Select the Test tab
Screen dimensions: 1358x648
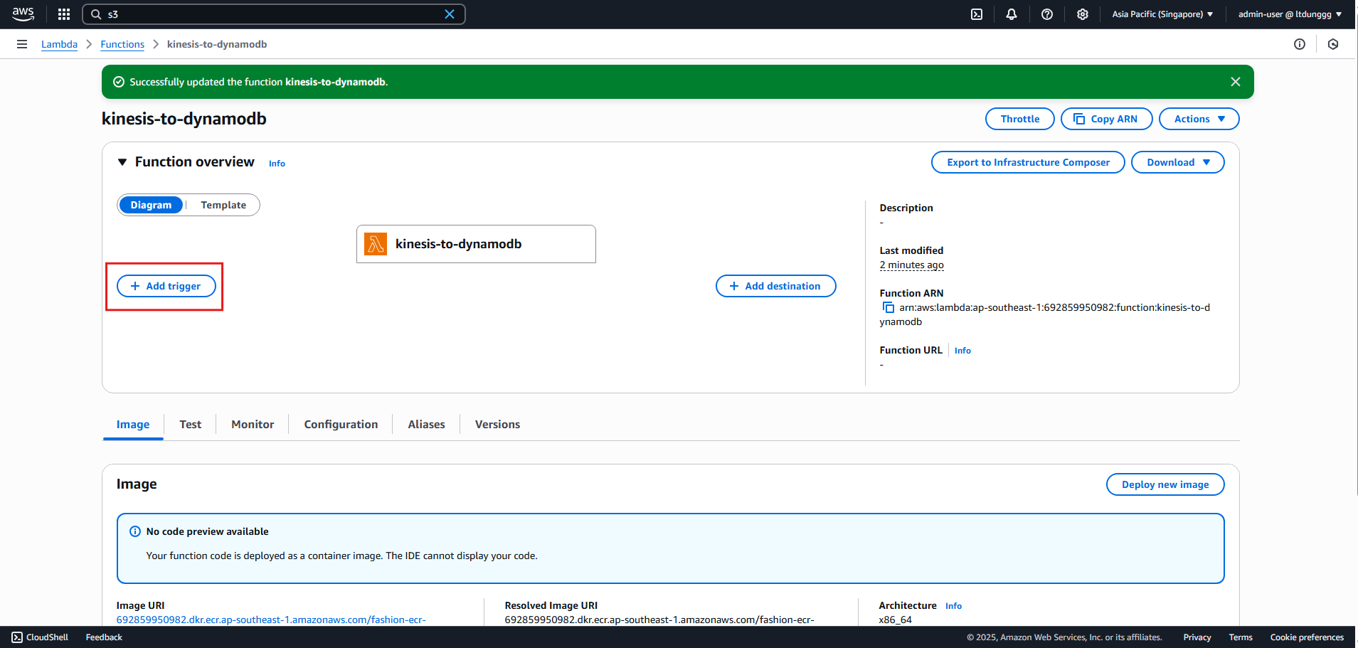[191, 425]
